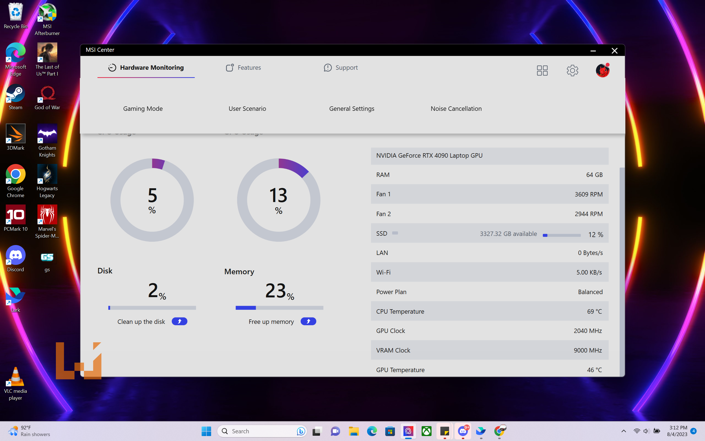705x441 pixels.
Task: Open the MSI Center apps grid icon
Action: (x=542, y=70)
